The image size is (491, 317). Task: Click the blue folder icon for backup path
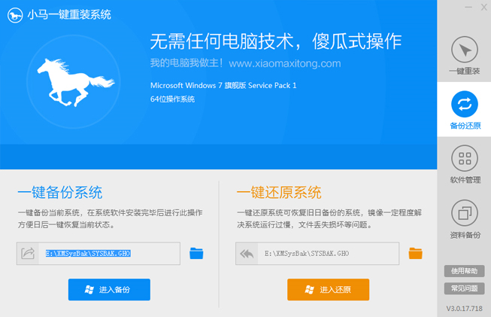[197, 254]
